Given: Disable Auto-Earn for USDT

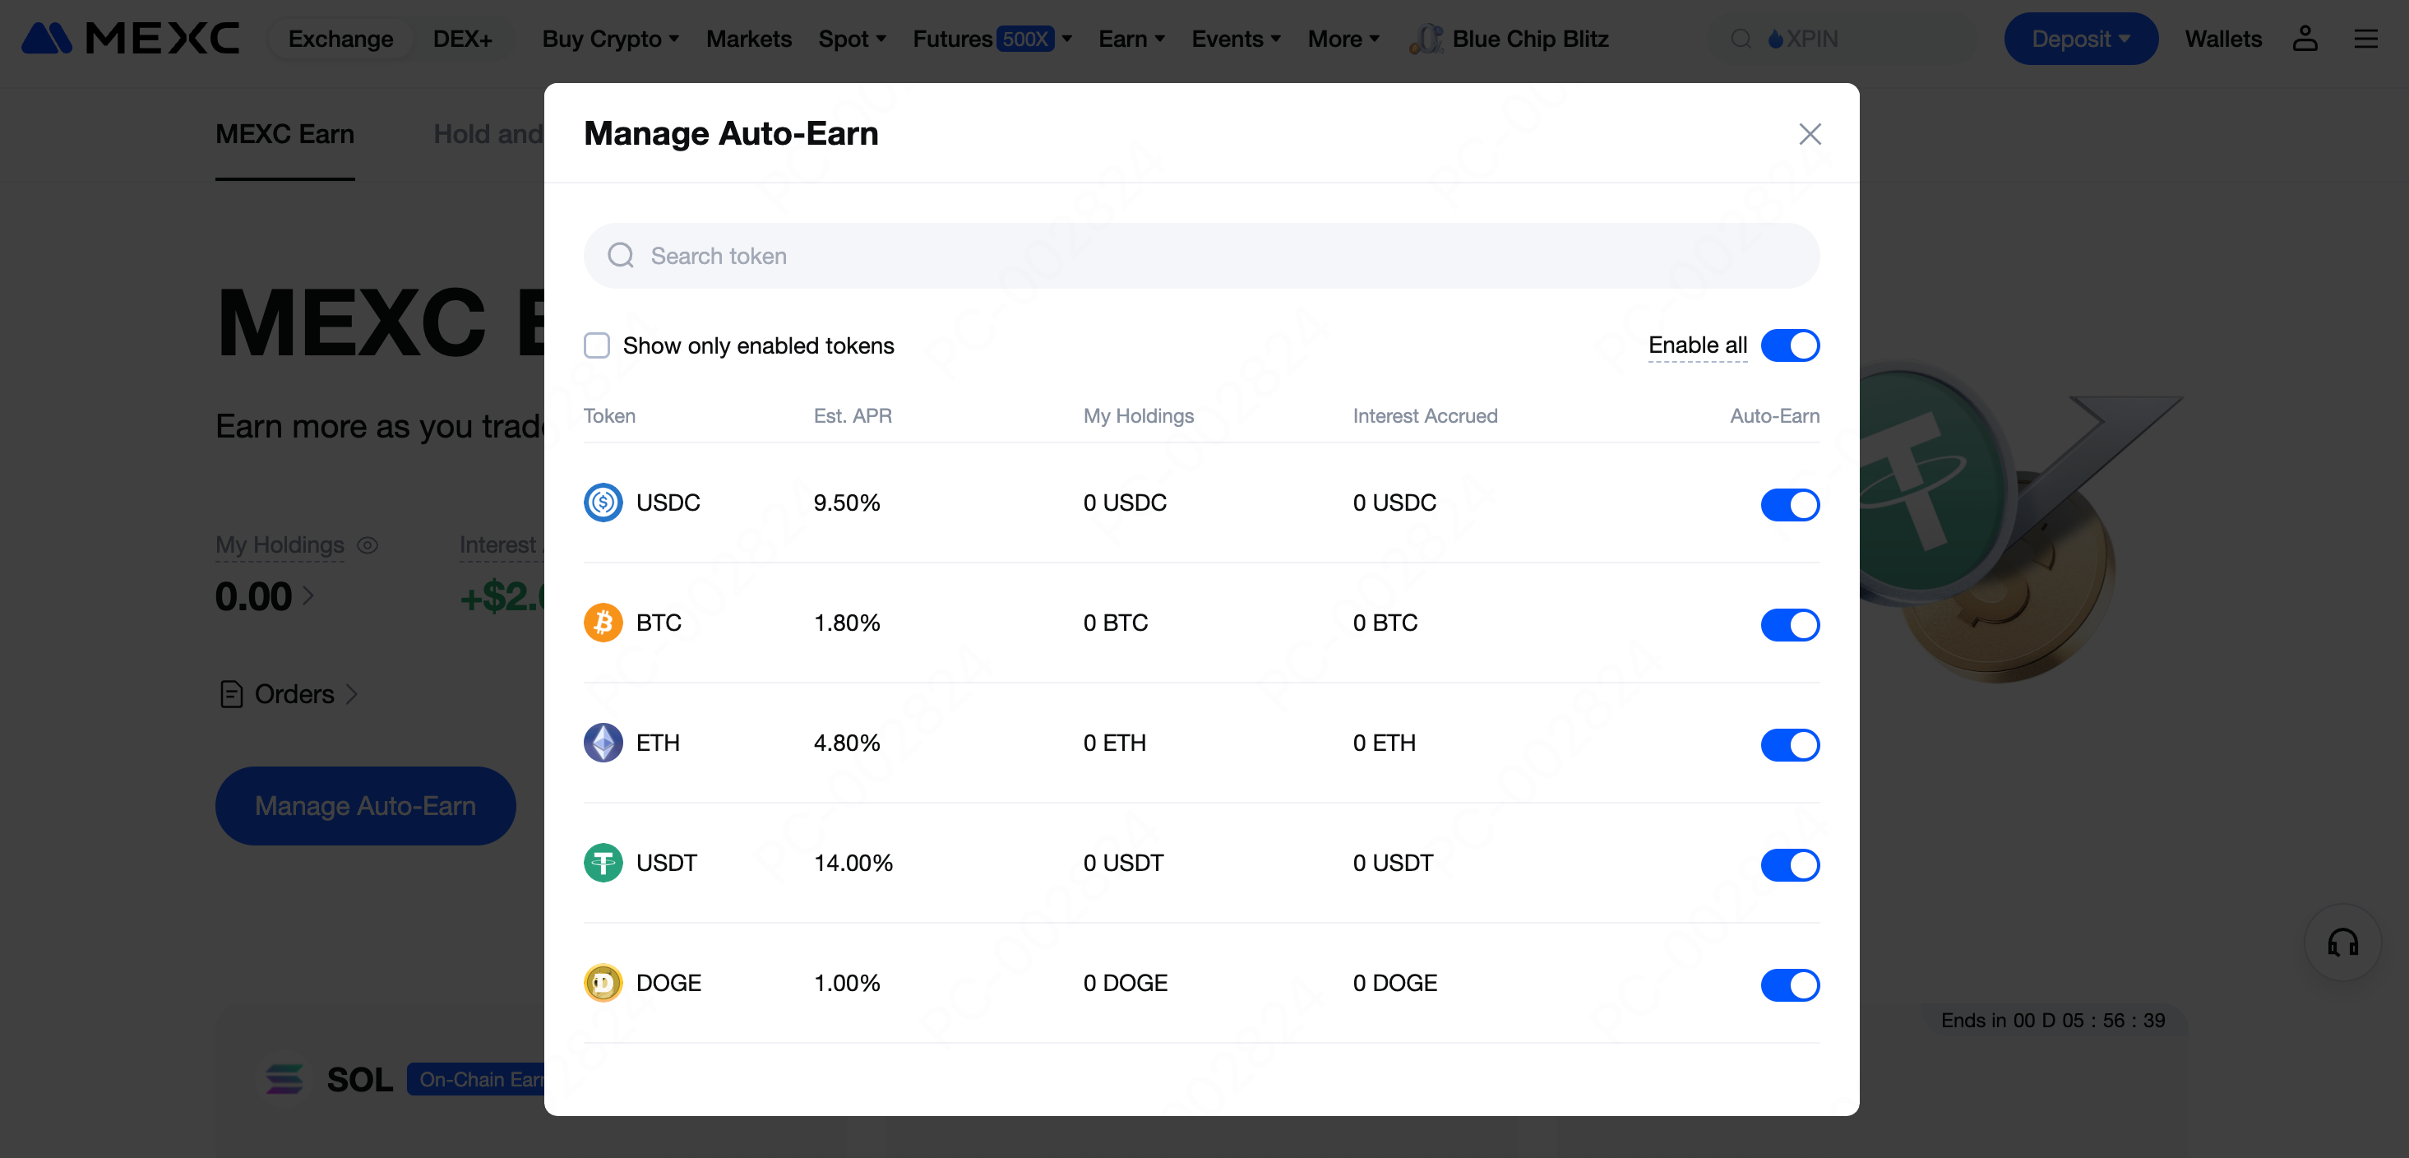Looking at the screenshot, I should [1789, 864].
